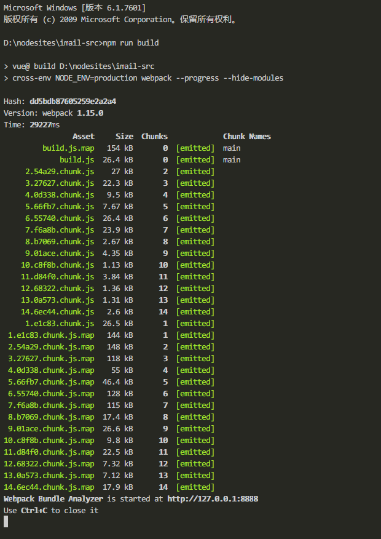
Task: Select the 7.f6a8b.chunk.js.map filename
Action: tap(51, 405)
